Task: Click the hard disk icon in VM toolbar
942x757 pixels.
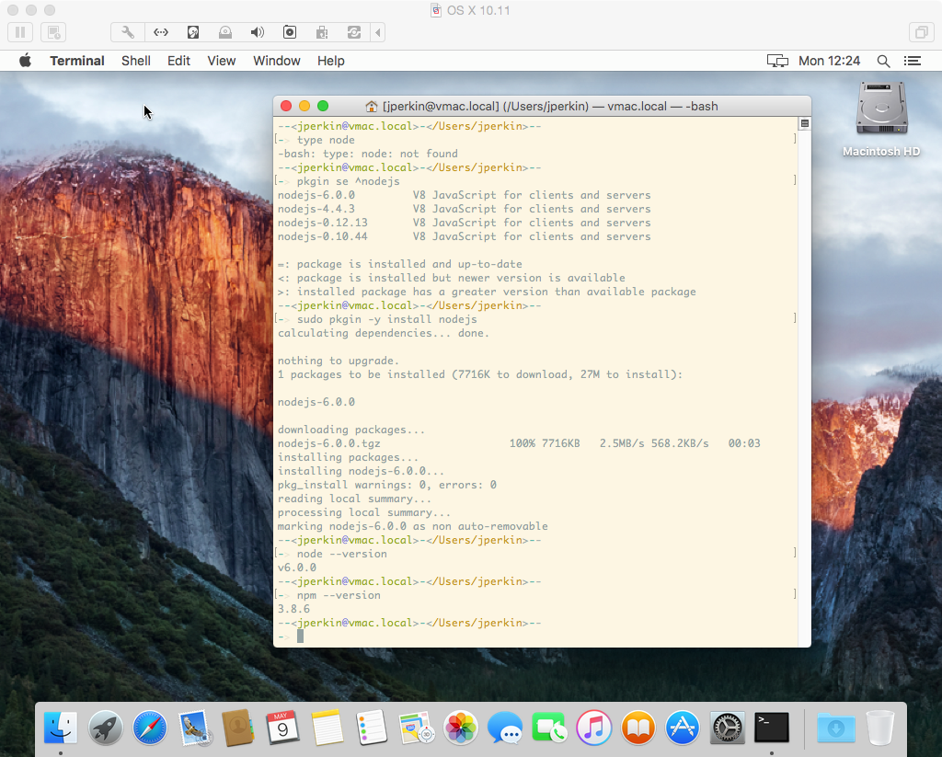Action: (193, 32)
